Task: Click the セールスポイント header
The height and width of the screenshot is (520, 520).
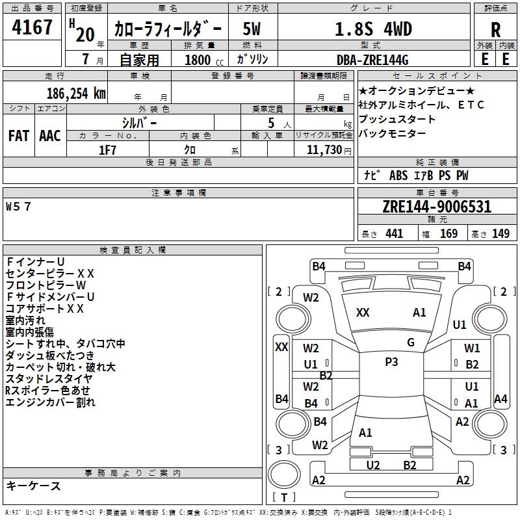Action: pyautogui.click(x=437, y=76)
